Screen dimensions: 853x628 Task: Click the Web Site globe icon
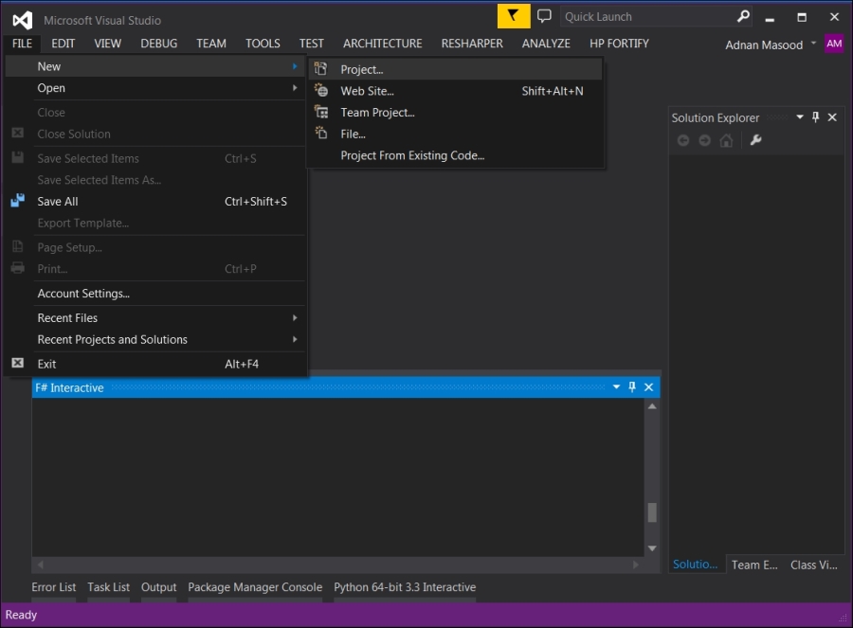pos(321,90)
